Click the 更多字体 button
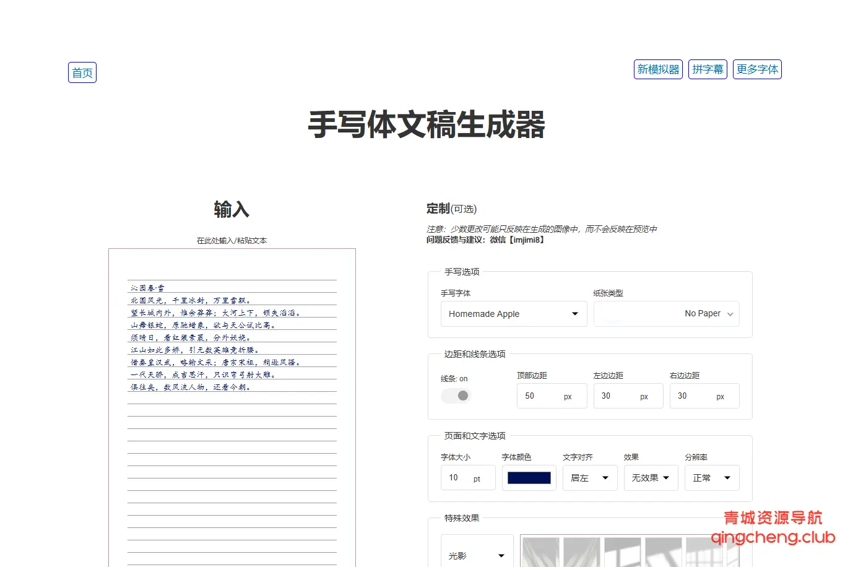Image resolution: width=853 pixels, height=567 pixels. coord(756,69)
